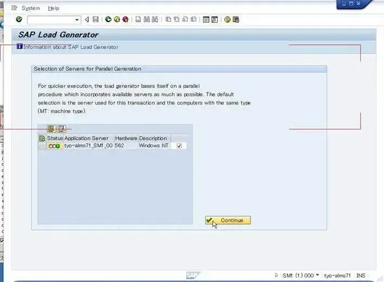Click the Create New Session icon

coord(206,19)
